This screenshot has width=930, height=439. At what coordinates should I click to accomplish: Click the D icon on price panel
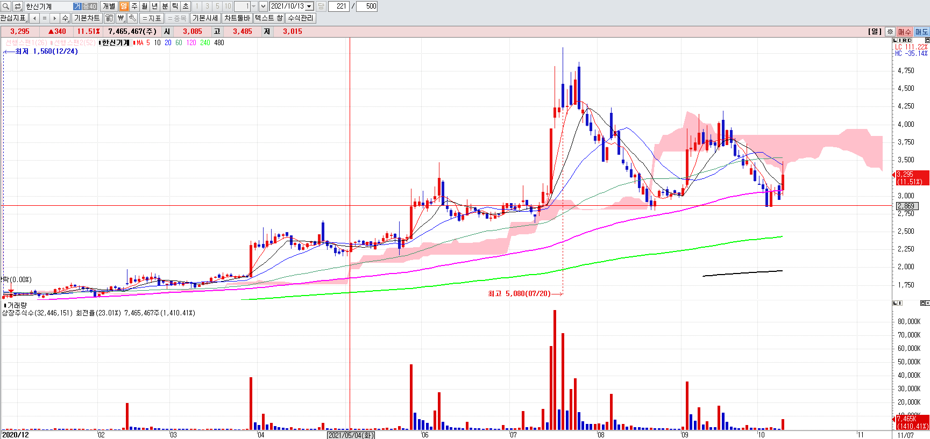tap(910, 40)
